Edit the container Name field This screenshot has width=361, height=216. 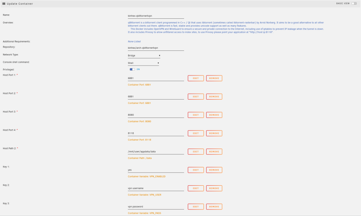point(156,16)
